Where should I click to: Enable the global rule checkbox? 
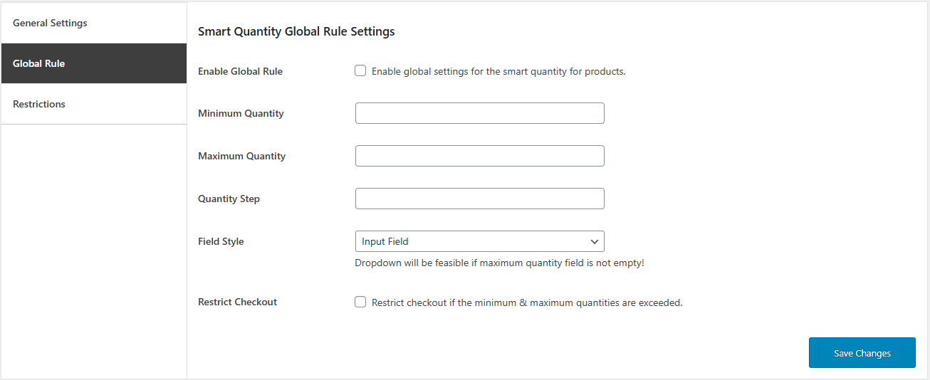click(360, 71)
